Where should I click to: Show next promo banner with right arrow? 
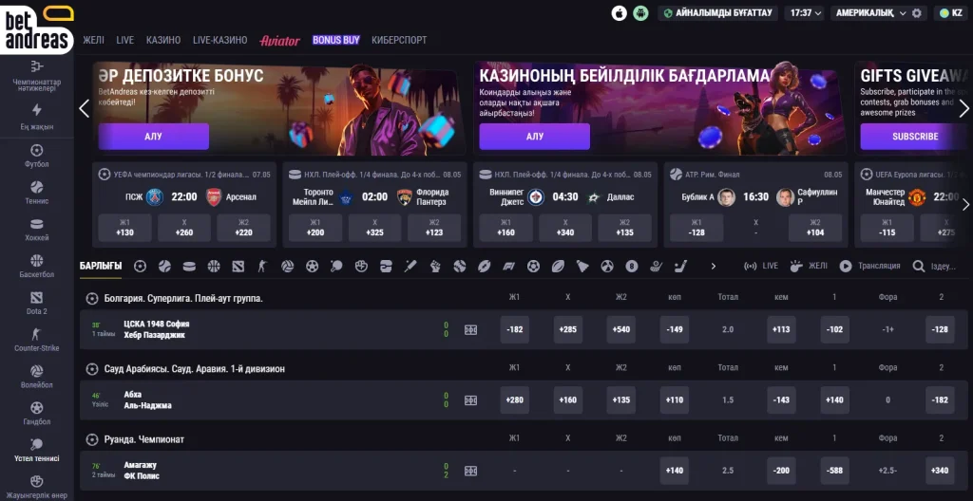(963, 108)
